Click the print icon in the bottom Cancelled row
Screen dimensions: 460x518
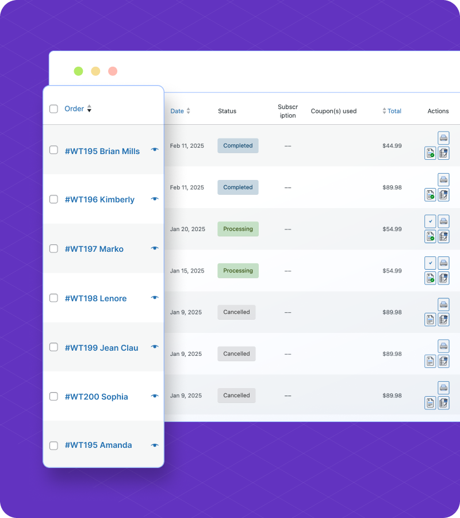[x=443, y=387]
